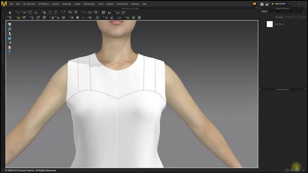This screenshot has height=173, width=308.
Task: Select the Select/Move tool beside Simulate icon
Action: point(18,13)
